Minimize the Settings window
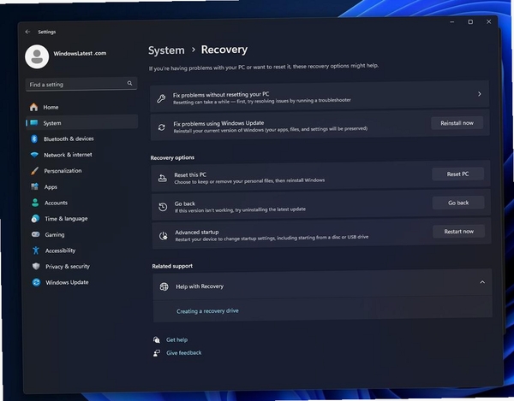This screenshot has width=514, height=401. click(x=452, y=21)
